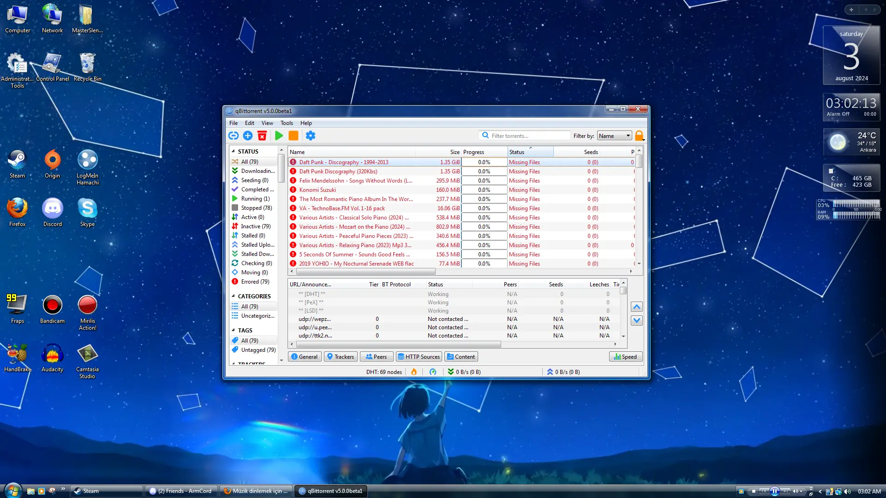Viewport: 886px width, 498px height.
Task: Select the HandBrake desktop icon
Action: [x=17, y=358]
